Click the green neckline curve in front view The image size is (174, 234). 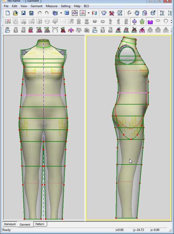[43, 47]
